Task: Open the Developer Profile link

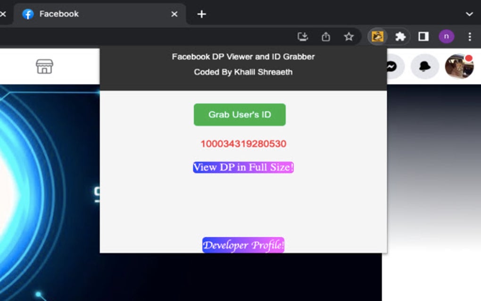Action: pos(243,245)
